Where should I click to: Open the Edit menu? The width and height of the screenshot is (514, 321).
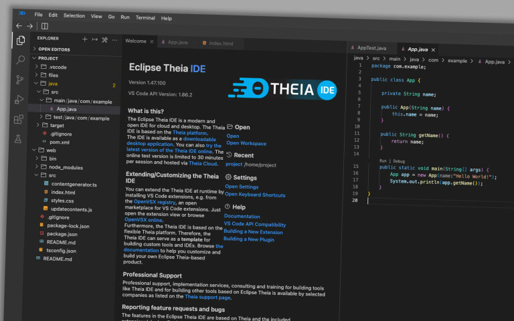coord(53,15)
